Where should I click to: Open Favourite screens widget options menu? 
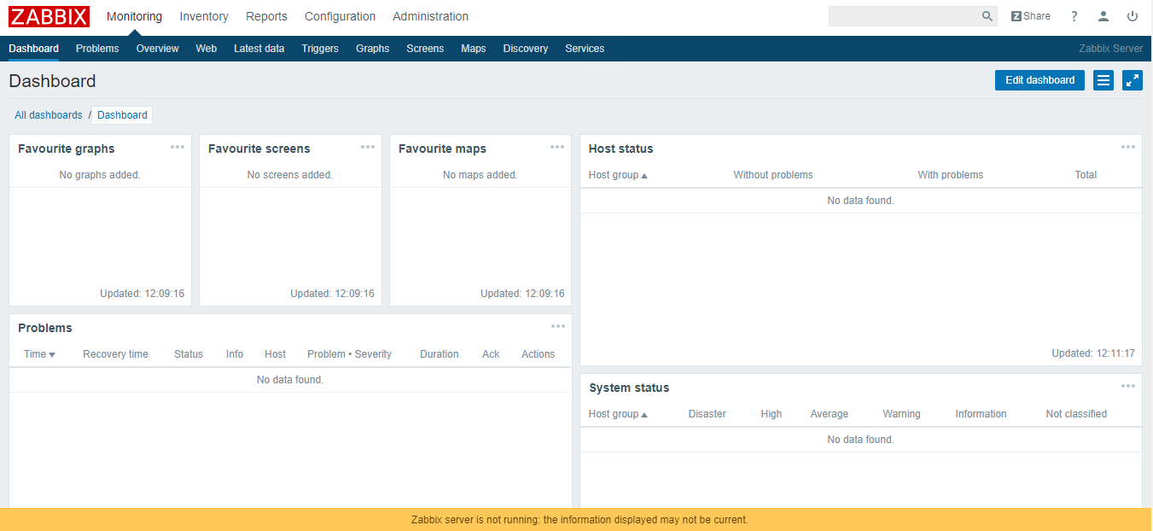(x=368, y=147)
